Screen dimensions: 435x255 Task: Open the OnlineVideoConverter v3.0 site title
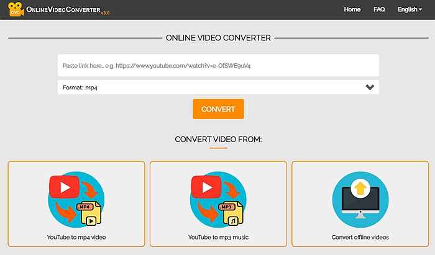[68, 10]
